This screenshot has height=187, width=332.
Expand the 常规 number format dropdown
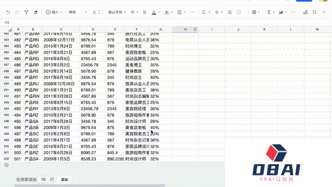click(78, 12)
